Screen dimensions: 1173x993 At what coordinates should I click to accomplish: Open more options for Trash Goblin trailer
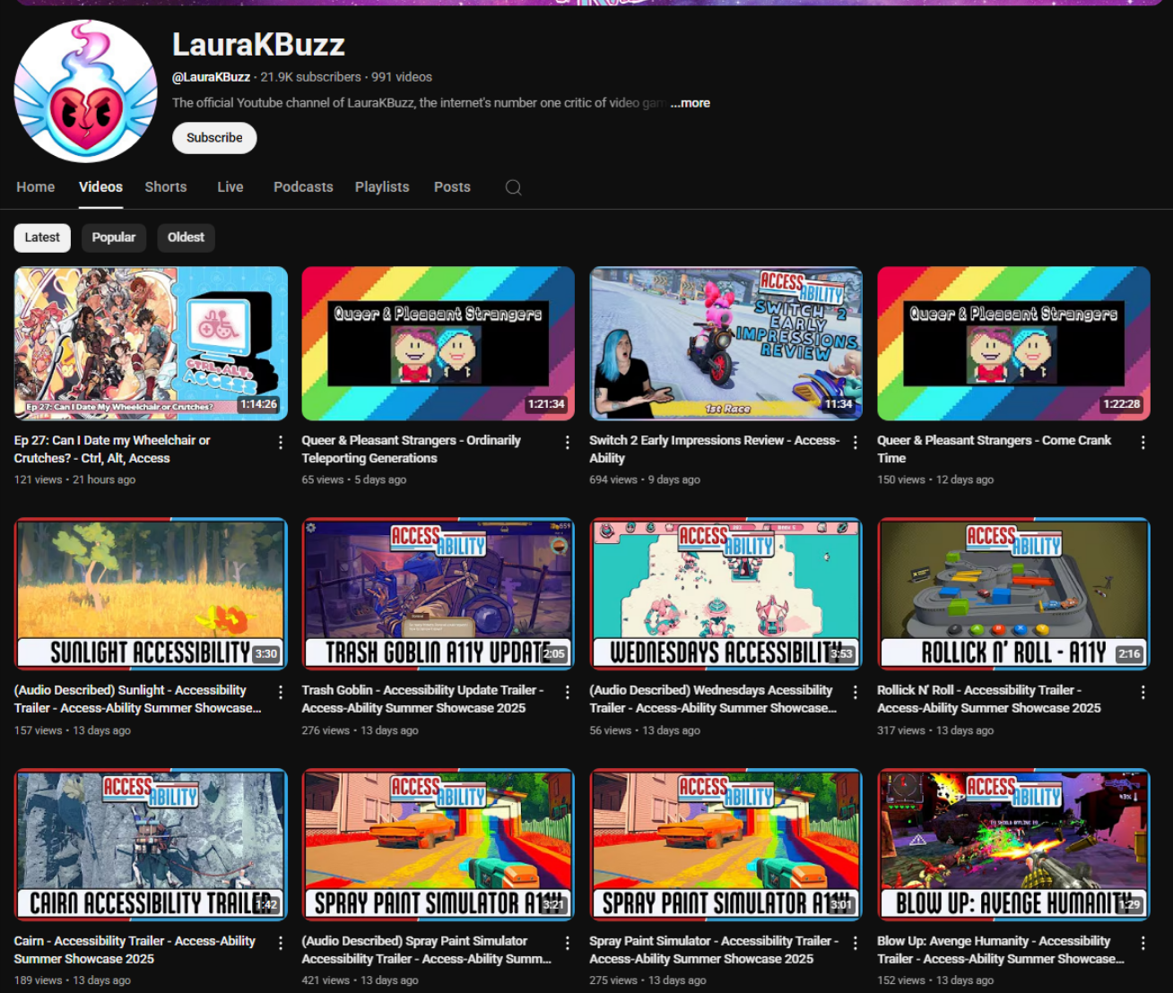pos(568,693)
